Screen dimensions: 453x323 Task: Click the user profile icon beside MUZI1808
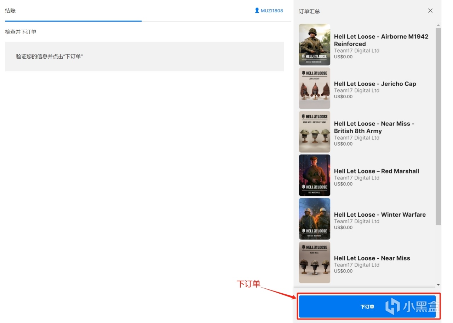click(x=257, y=11)
